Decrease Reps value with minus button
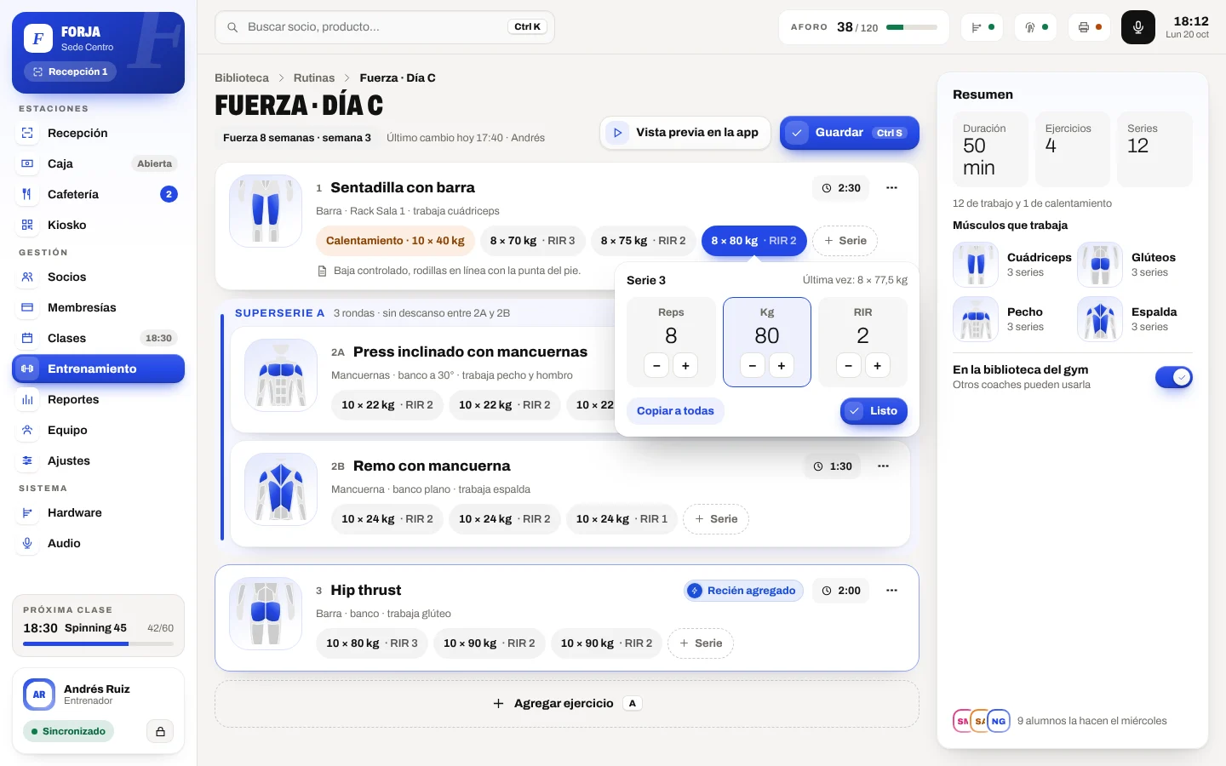The height and width of the screenshot is (766, 1226). [656, 366]
